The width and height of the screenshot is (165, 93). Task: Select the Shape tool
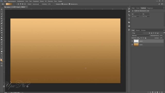tap(2, 49)
